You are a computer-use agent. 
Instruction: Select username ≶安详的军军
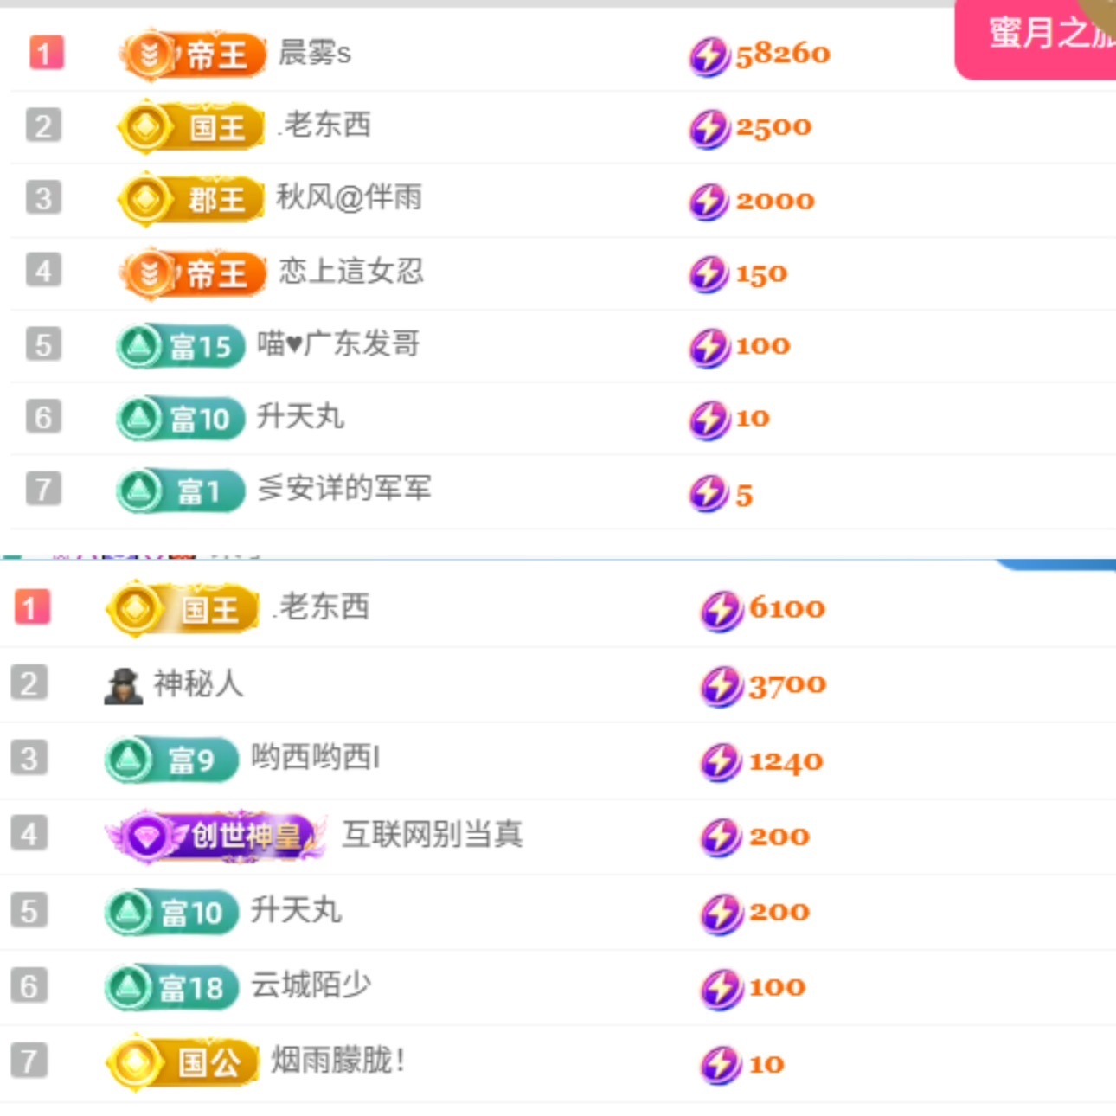click(x=343, y=489)
